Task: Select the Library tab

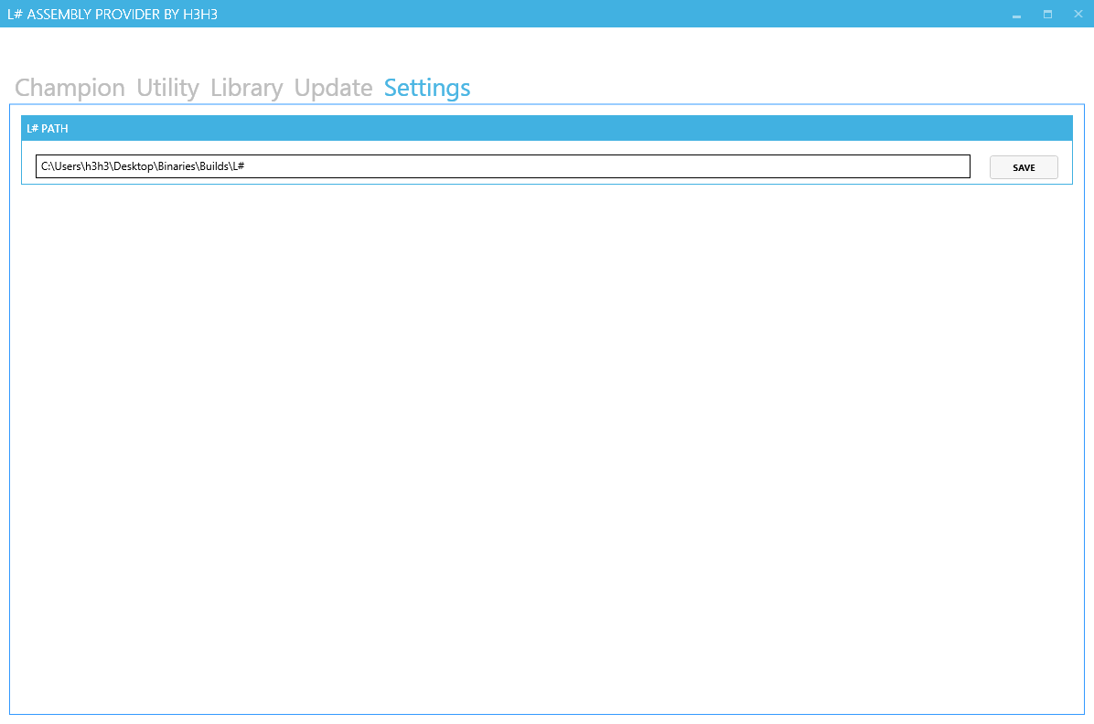Action: coord(246,88)
